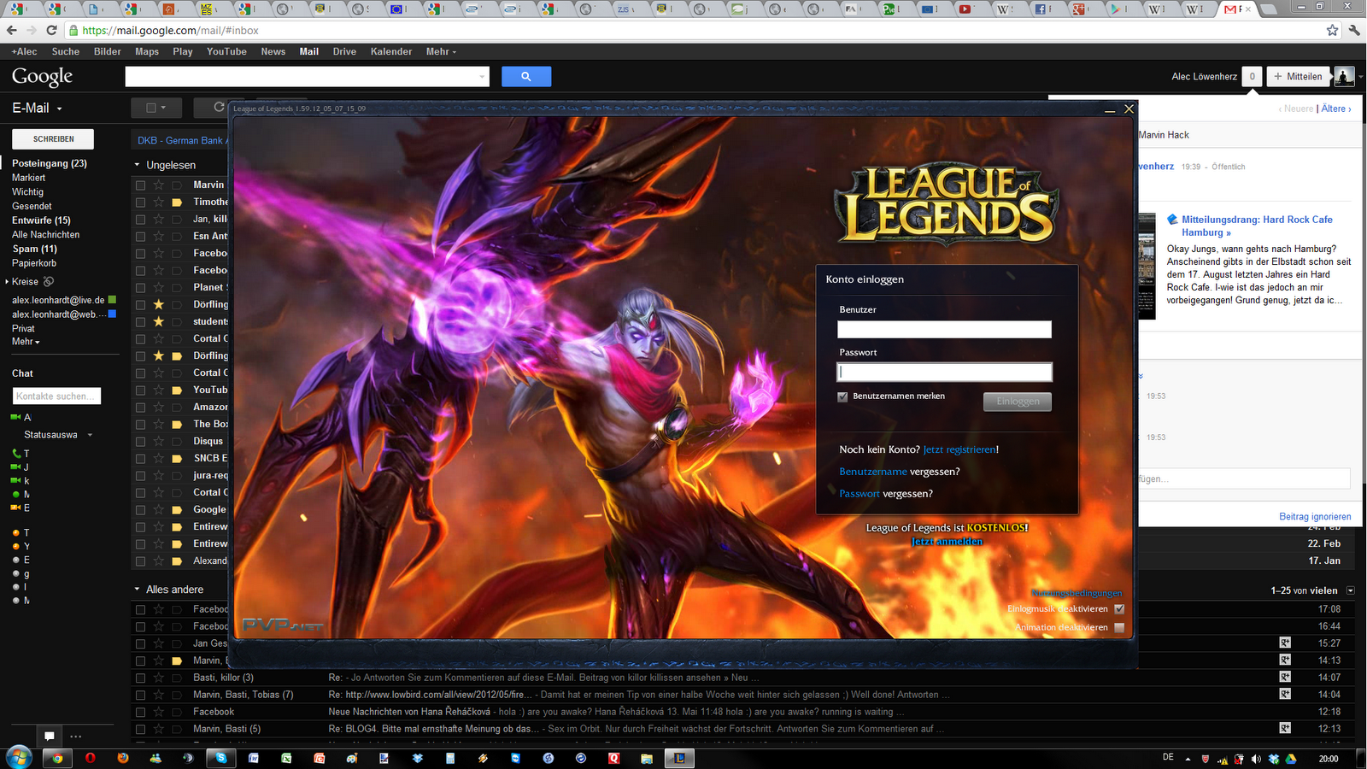Screen dimensions: 1367x769
Task: Click the Google+ icon on the 15:27 email
Action: coord(1285,643)
